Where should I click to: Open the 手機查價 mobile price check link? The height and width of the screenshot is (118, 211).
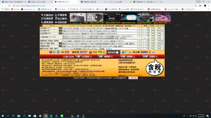(x=61, y=15)
